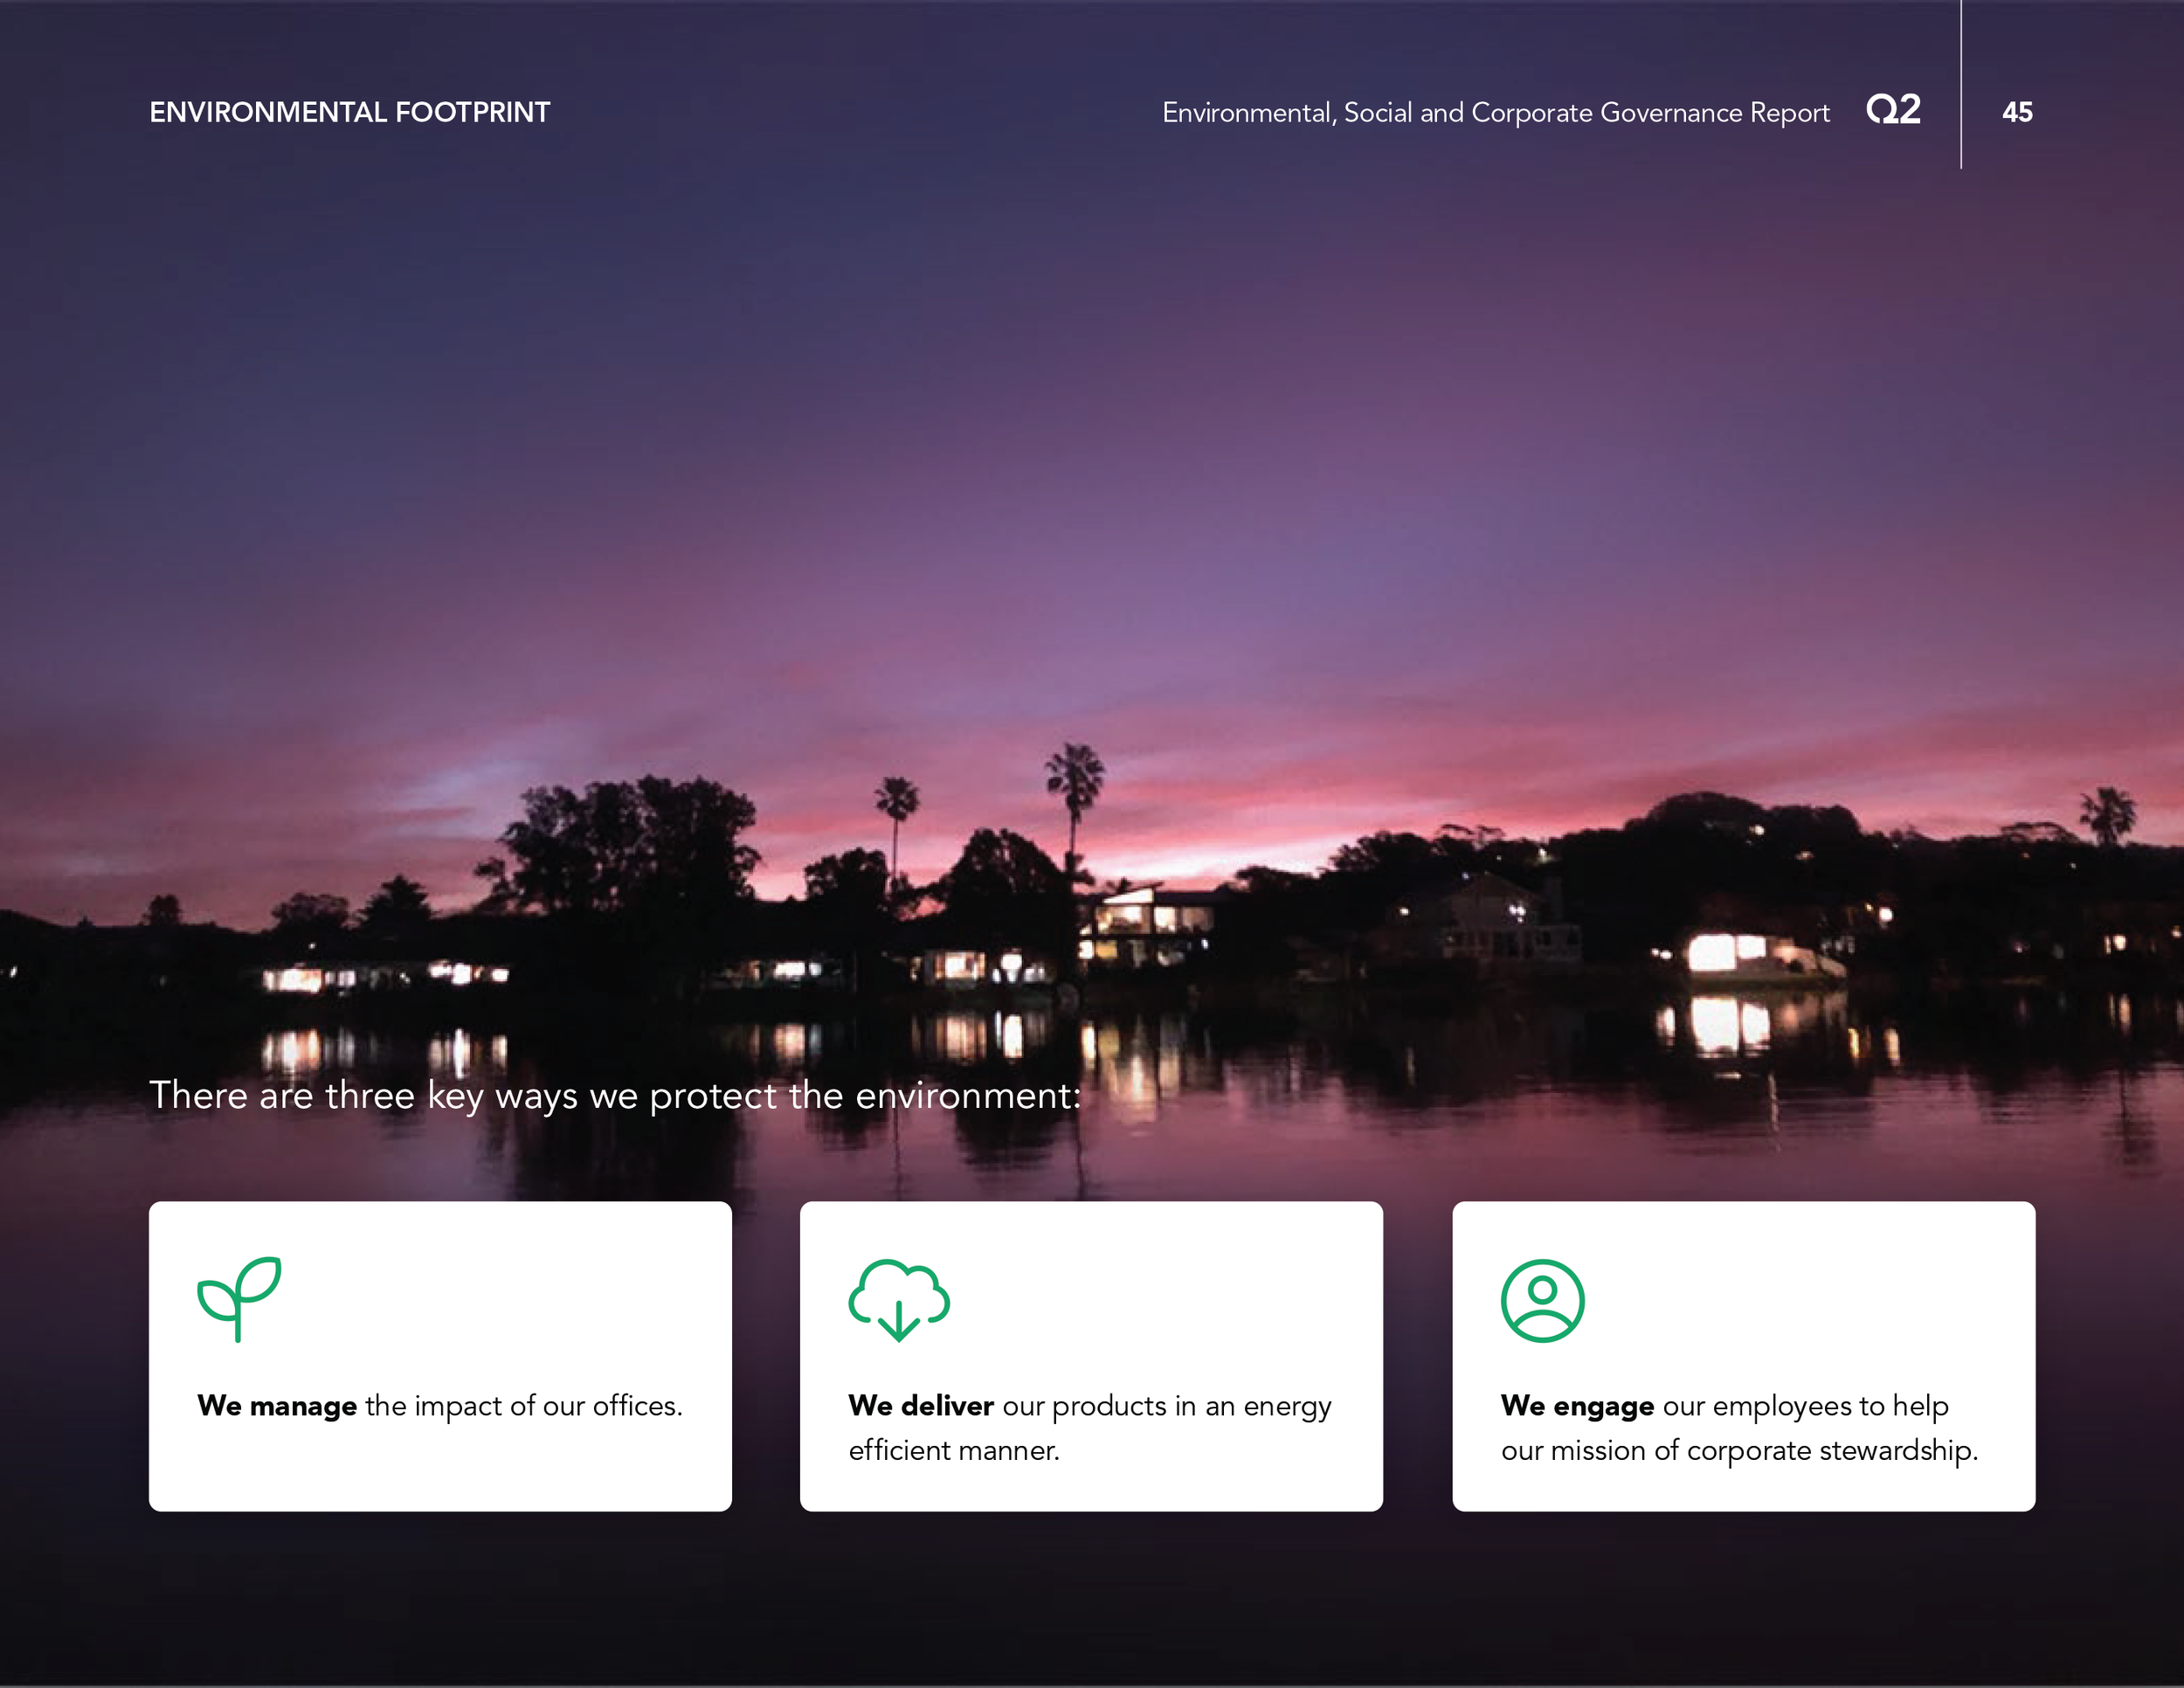Click 'We manage the impact of our offices' text
This screenshot has width=2184, height=1688.
440,1406
